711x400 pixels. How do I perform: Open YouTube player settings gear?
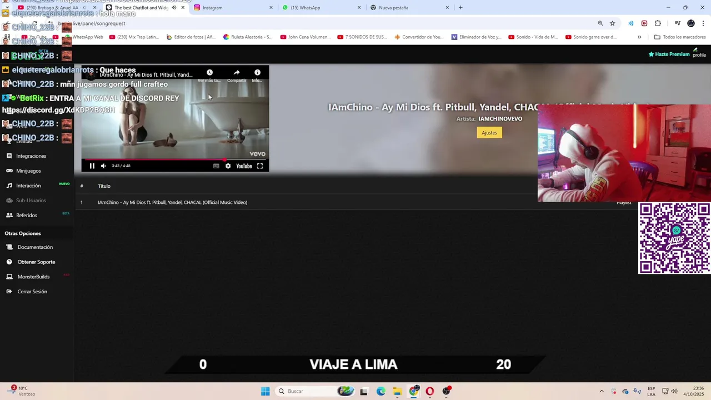tap(228, 166)
